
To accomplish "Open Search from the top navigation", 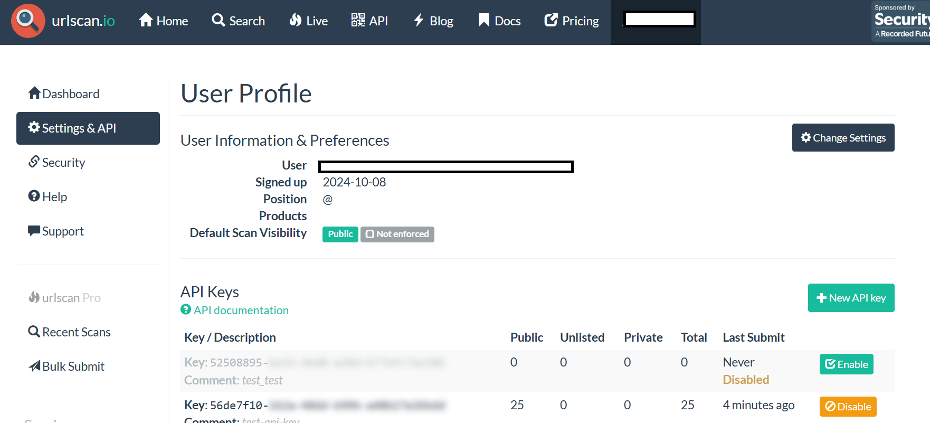I will click(238, 21).
